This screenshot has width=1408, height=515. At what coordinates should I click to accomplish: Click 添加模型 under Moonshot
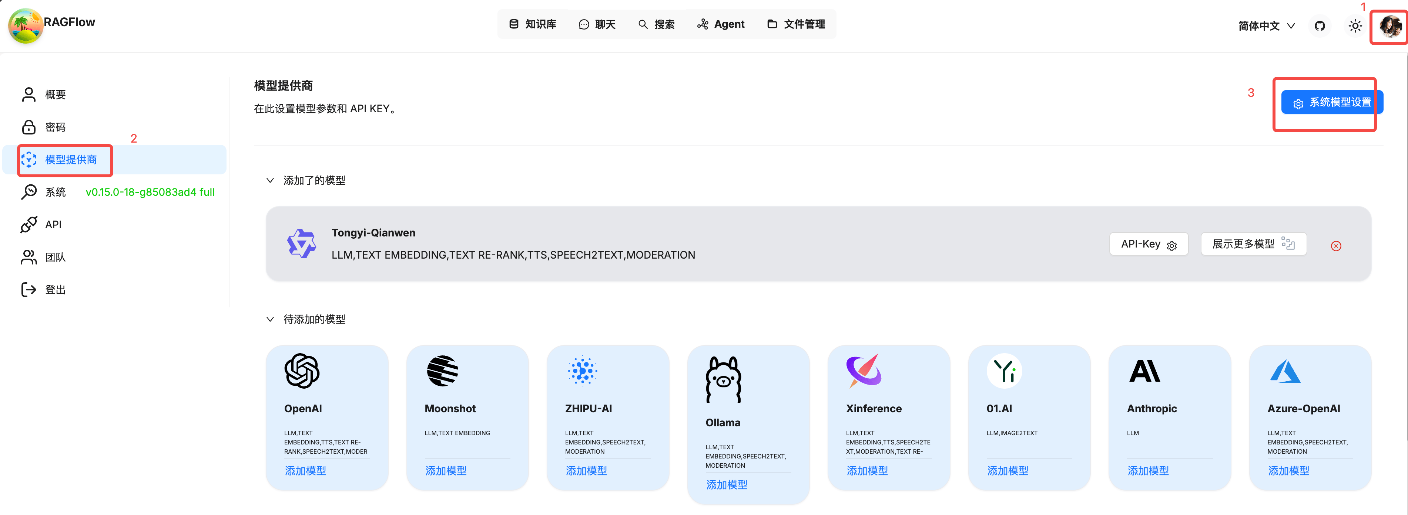[x=446, y=470]
